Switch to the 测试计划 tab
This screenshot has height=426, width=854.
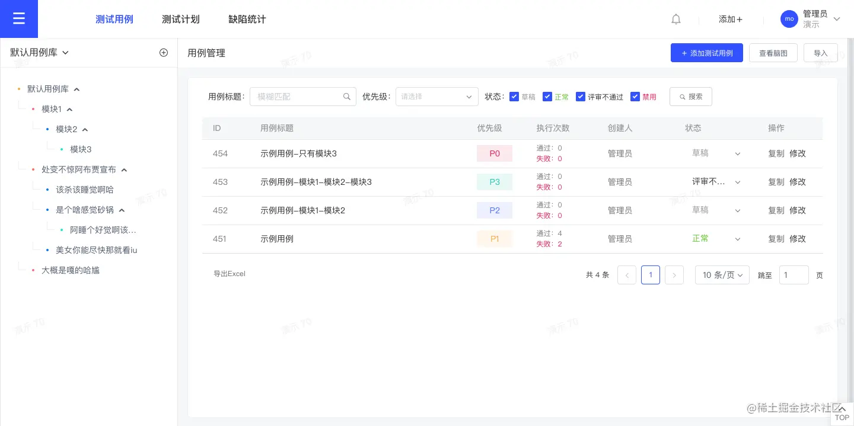[181, 19]
